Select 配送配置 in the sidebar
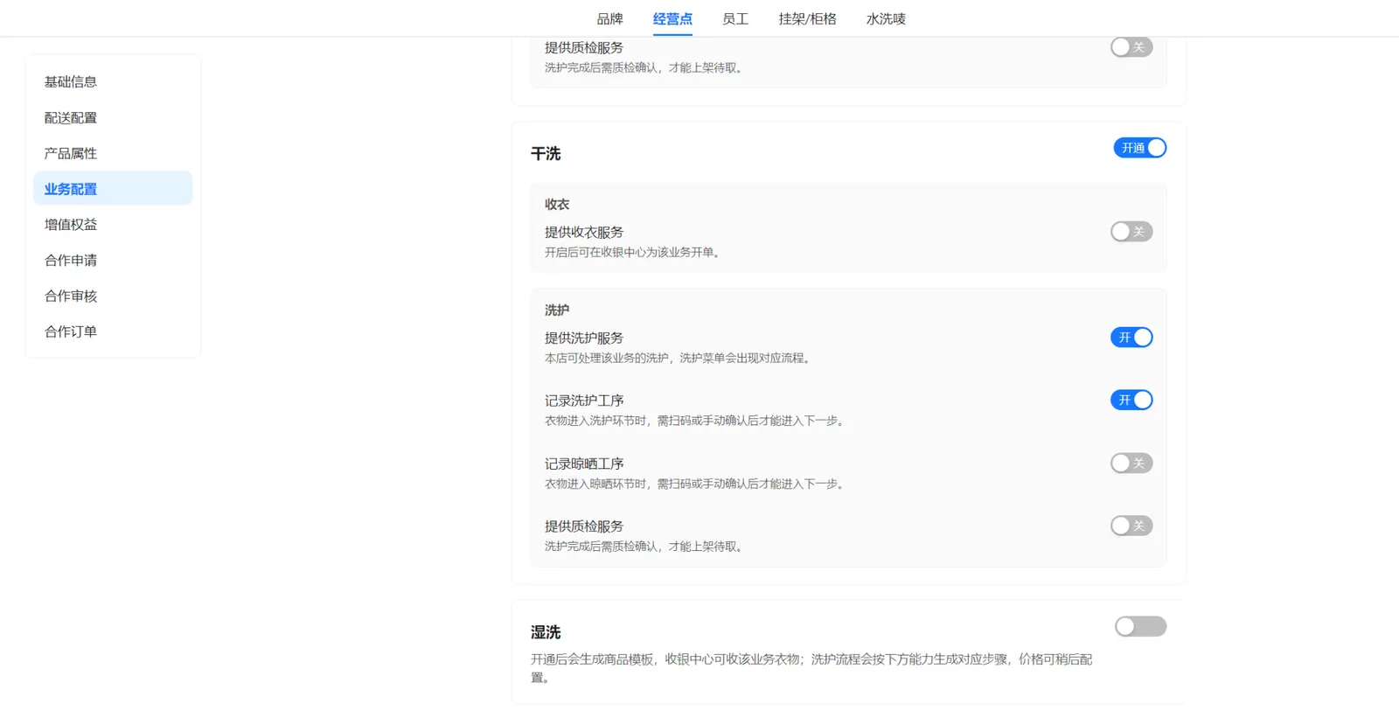The width and height of the screenshot is (1399, 711). point(113,117)
